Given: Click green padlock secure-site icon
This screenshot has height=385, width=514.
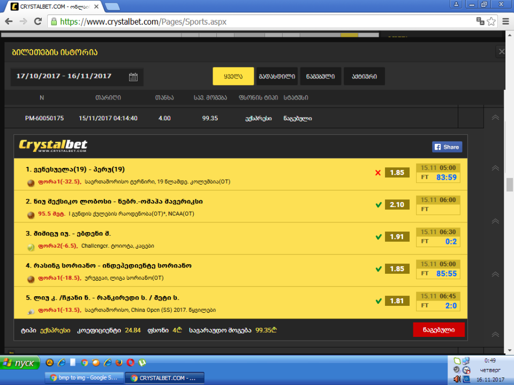Looking at the screenshot, I should (54, 21).
